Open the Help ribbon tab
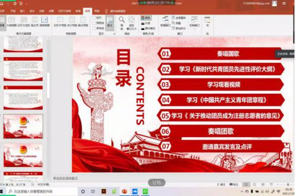Screen dimensions: 295x196 click(97, 11)
